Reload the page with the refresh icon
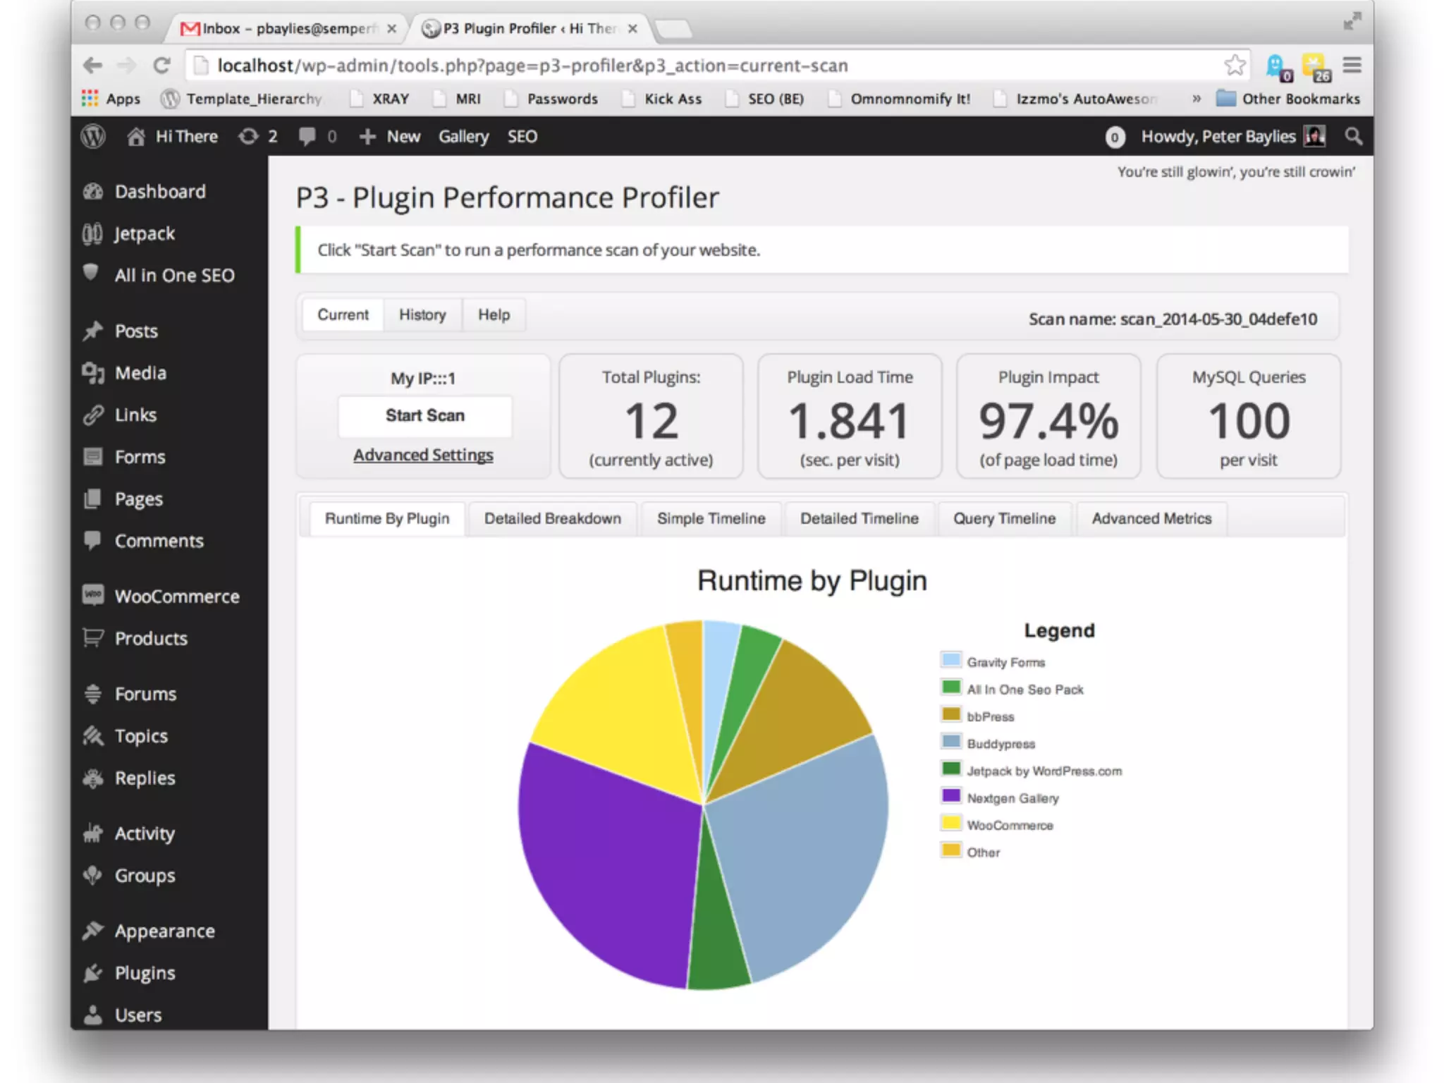Screen dimensions: 1444x1083 tap(161, 66)
